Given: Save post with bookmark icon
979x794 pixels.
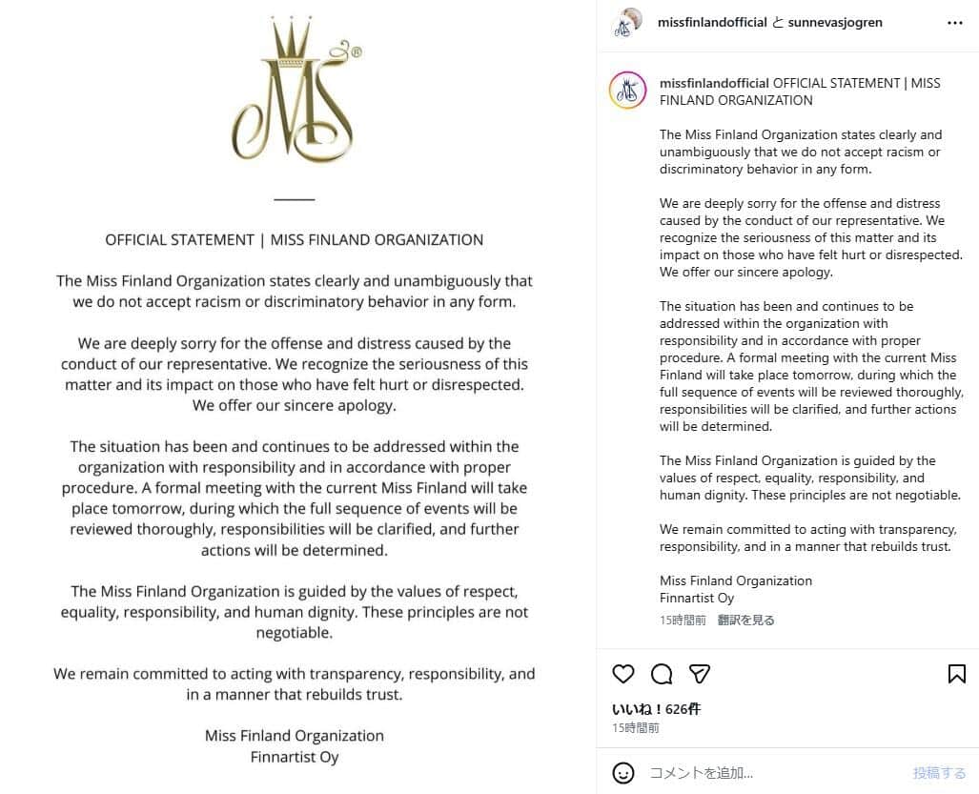Looking at the screenshot, I should pos(956,674).
